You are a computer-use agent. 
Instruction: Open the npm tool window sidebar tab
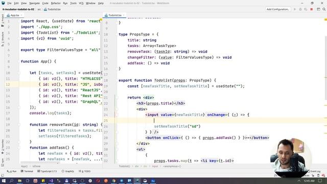pos(3,162)
